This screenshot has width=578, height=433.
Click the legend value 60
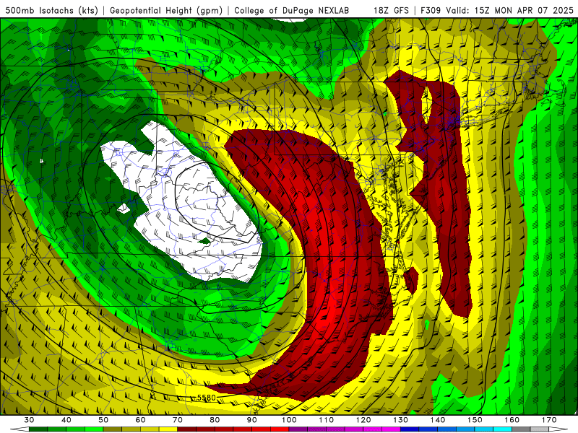[x=140, y=420]
